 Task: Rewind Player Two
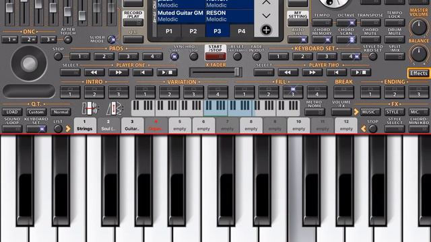click(x=288, y=73)
